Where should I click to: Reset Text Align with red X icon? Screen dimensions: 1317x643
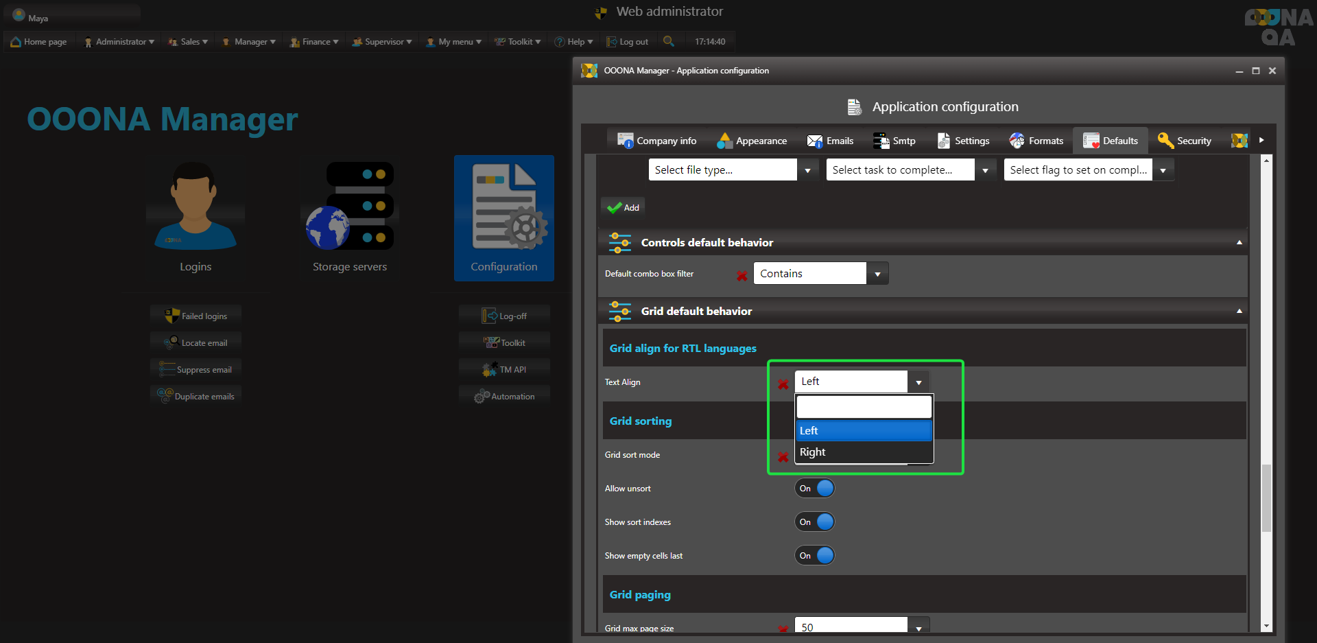783,384
